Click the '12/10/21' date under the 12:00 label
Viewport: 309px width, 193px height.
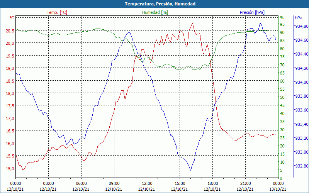click(x=146, y=189)
